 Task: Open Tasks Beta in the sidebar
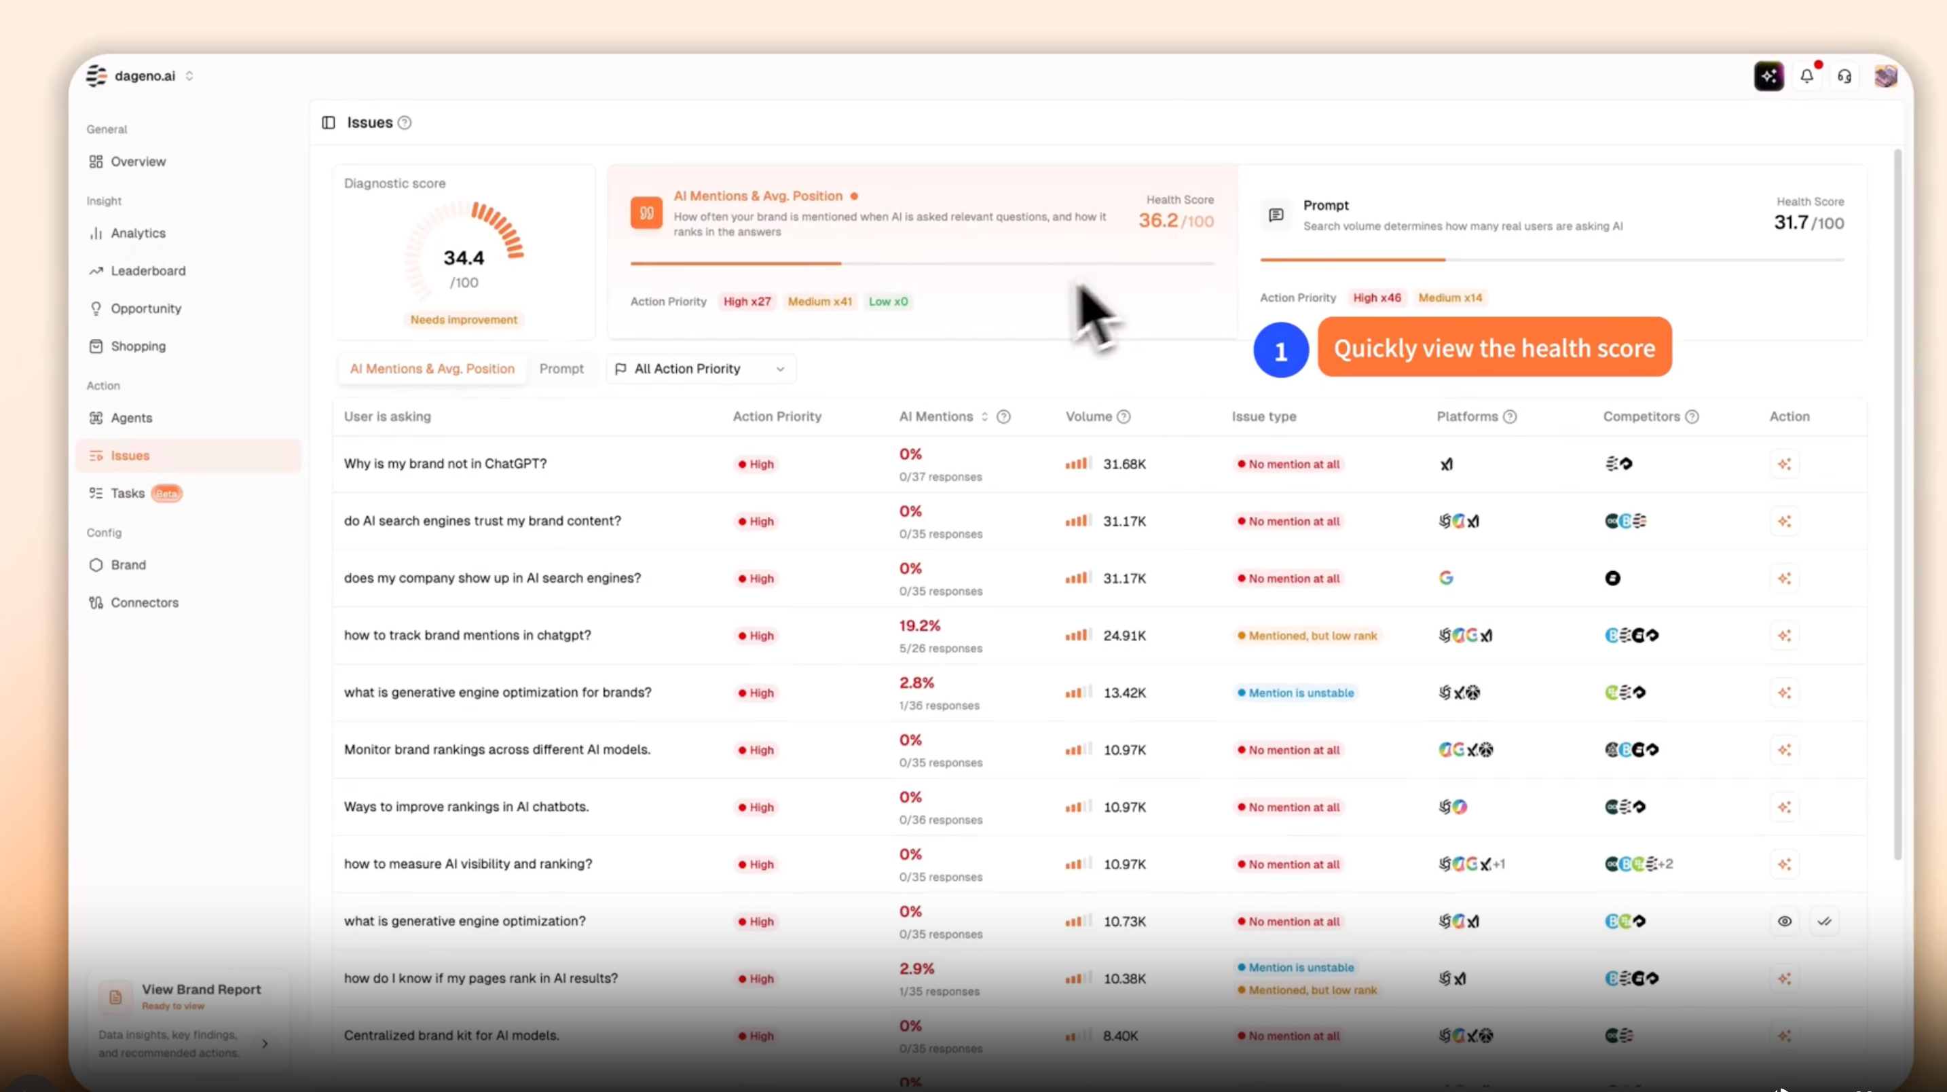187,493
